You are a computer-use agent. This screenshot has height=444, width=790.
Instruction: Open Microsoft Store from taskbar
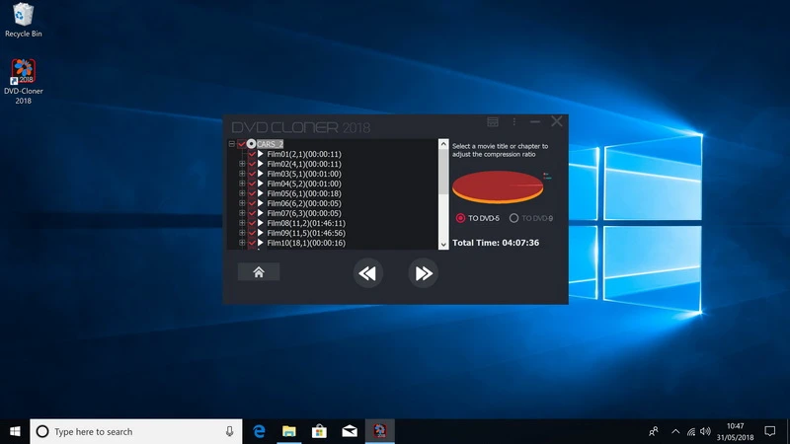point(319,431)
